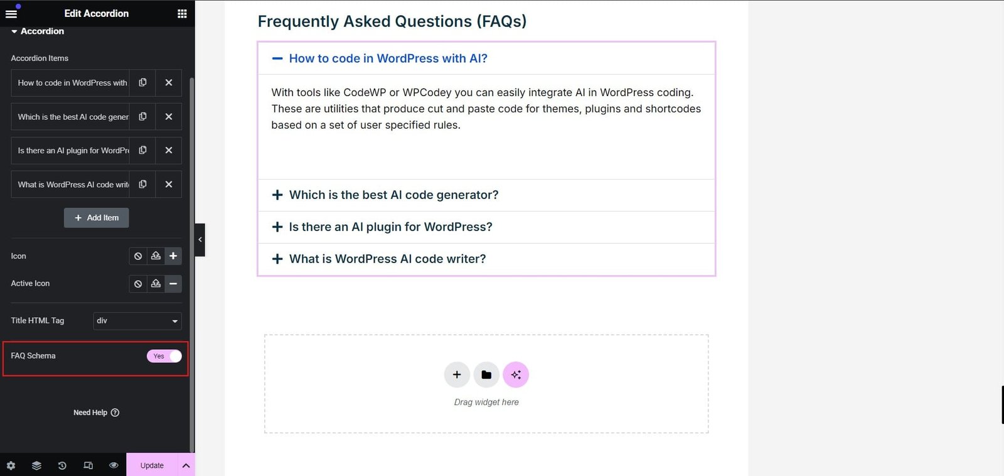
Task: Set Icon to None with crossed circle
Action: [138, 256]
